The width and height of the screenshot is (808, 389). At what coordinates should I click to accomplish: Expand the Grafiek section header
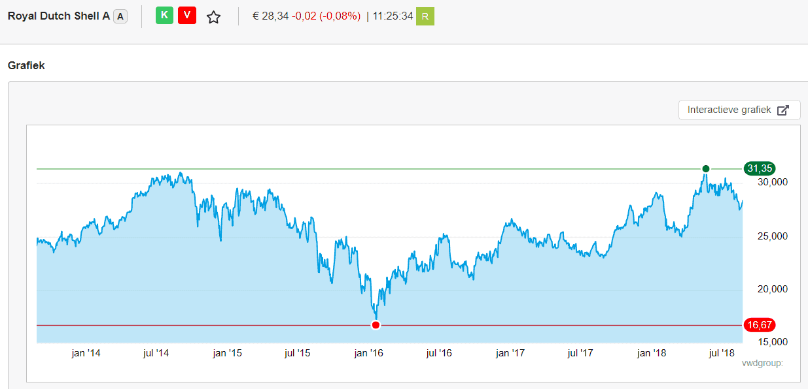(x=26, y=65)
